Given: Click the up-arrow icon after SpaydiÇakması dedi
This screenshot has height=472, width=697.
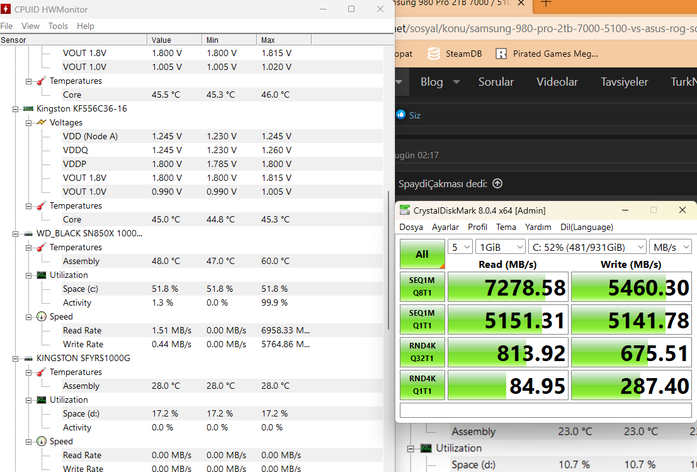Looking at the screenshot, I should [x=497, y=183].
